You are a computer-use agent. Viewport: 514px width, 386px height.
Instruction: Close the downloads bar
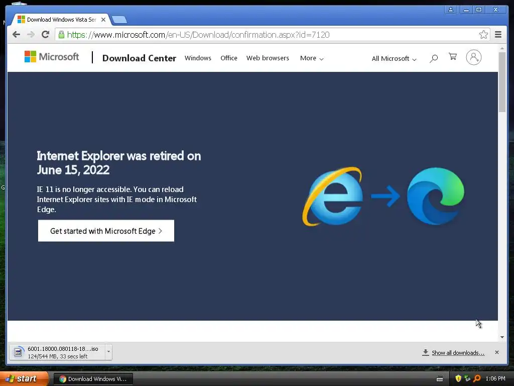click(496, 352)
